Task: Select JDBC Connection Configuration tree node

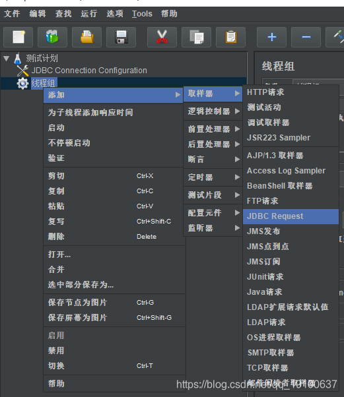Action: click(89, 71)
